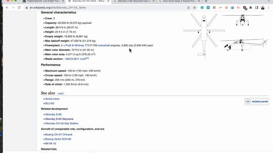Open the Pratt & Whitney T73 link
Screen dimensions: 273x153
click(77, 45)
